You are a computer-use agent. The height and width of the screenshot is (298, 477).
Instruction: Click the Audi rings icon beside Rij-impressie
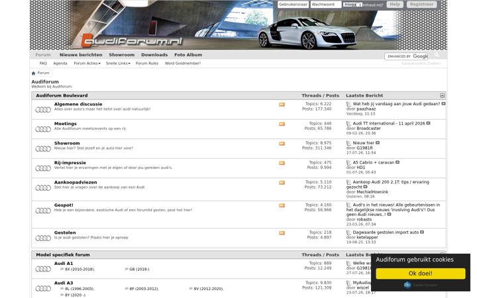pos(43,168)
